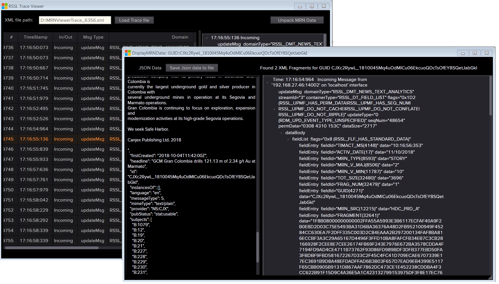This screenshot has width=499, height=284.
Task: Select the FRAG_NUM(32479) fieldEntry row
Action: coord(349,184)
